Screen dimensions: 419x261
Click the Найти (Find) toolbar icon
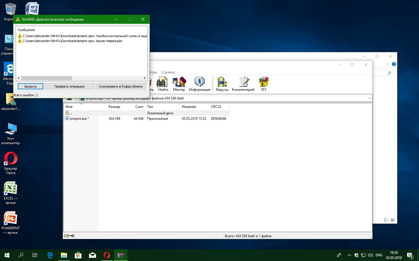(163, 84)
